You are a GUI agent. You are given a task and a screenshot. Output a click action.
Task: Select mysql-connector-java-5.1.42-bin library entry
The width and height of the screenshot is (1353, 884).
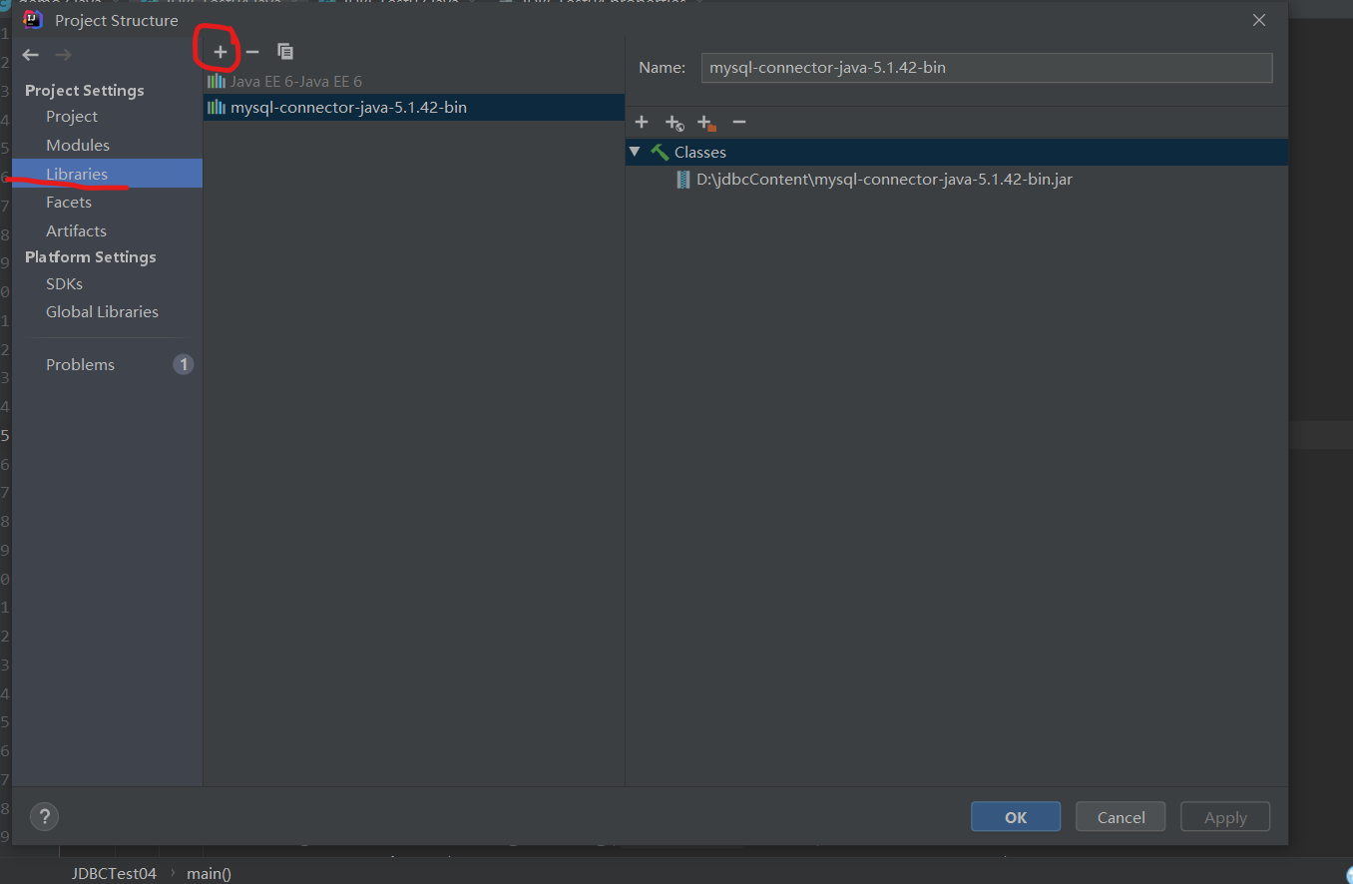coord(413,108)
